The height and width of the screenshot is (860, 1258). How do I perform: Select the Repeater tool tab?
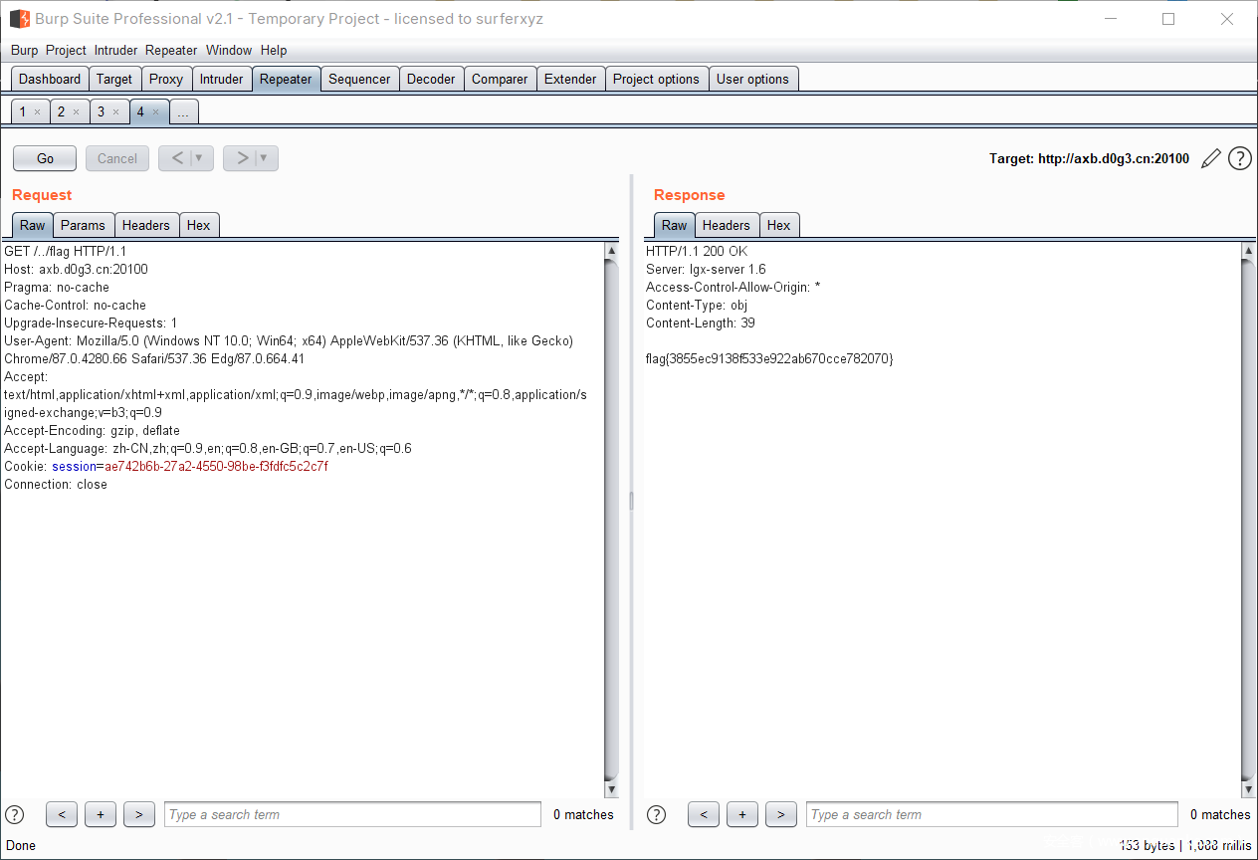(x=286, y=79)
